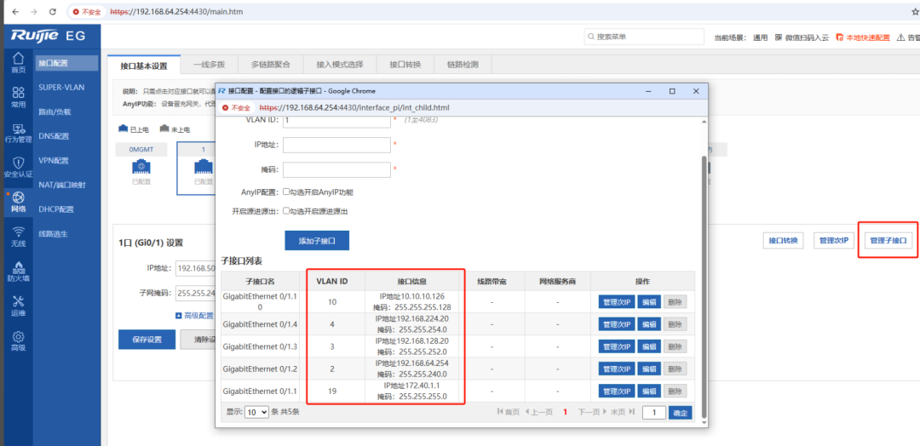This screenshot has height=446, width=920.
Task: Open the 行为管理 sidebar icon
Action: click(x=18, y=133)
